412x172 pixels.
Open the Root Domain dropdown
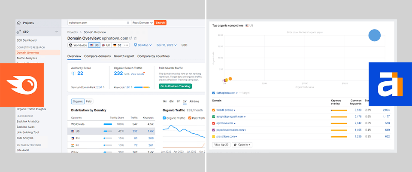142,23
